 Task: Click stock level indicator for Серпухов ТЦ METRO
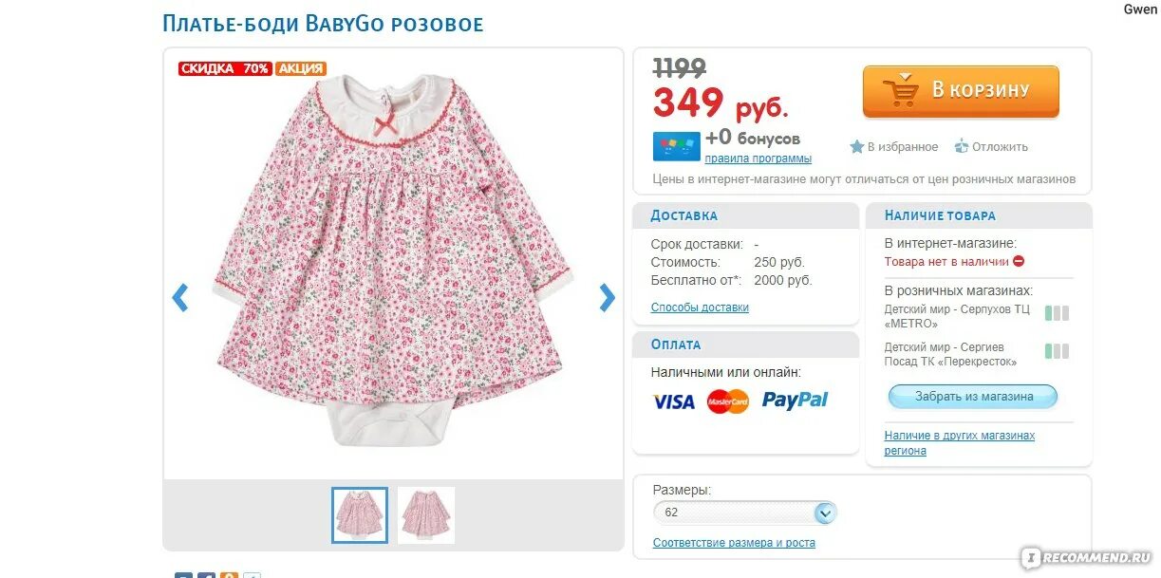[x=1057, y=313]
